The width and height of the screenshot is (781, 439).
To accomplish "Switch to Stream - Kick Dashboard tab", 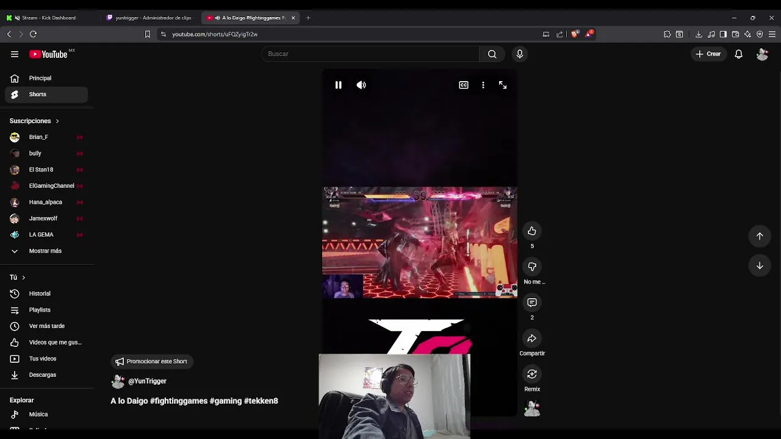I will [50, 18].
